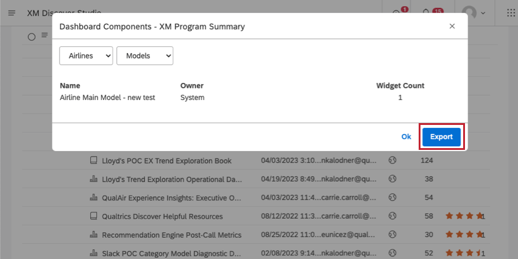The width and height of the screenshot is (518, 259).
Task: Click the Export button
Action: (441, 137)
